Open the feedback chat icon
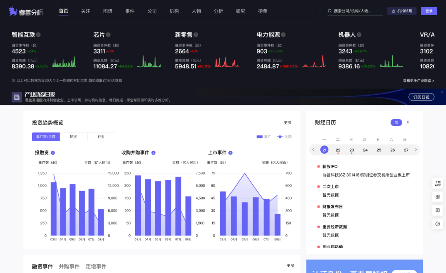This screenshot has height=273, width=446. pos(438,210)
